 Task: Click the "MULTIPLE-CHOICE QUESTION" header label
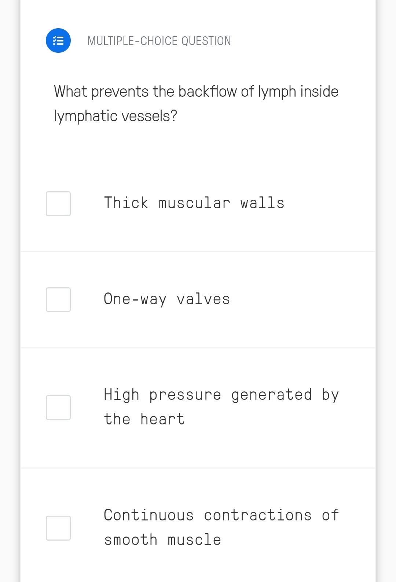(x=159, y=41)
